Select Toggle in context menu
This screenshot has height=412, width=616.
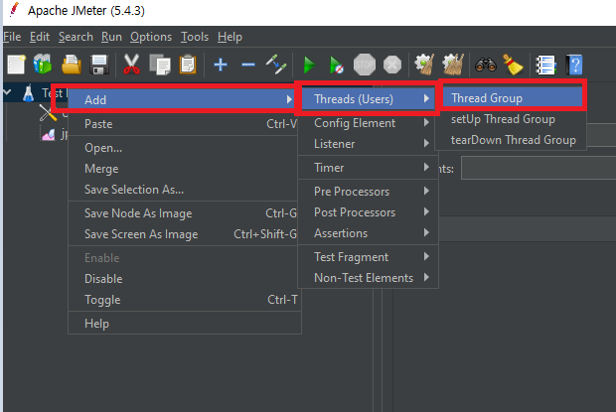coord(183,300)
